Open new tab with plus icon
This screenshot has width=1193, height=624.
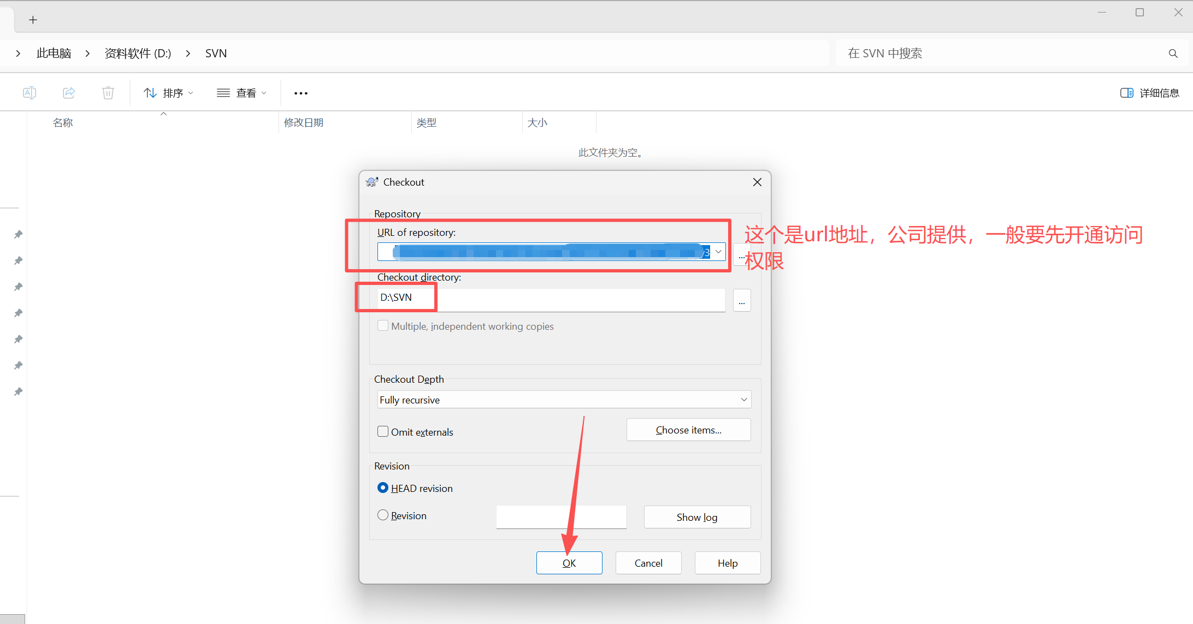pos(33,20)
